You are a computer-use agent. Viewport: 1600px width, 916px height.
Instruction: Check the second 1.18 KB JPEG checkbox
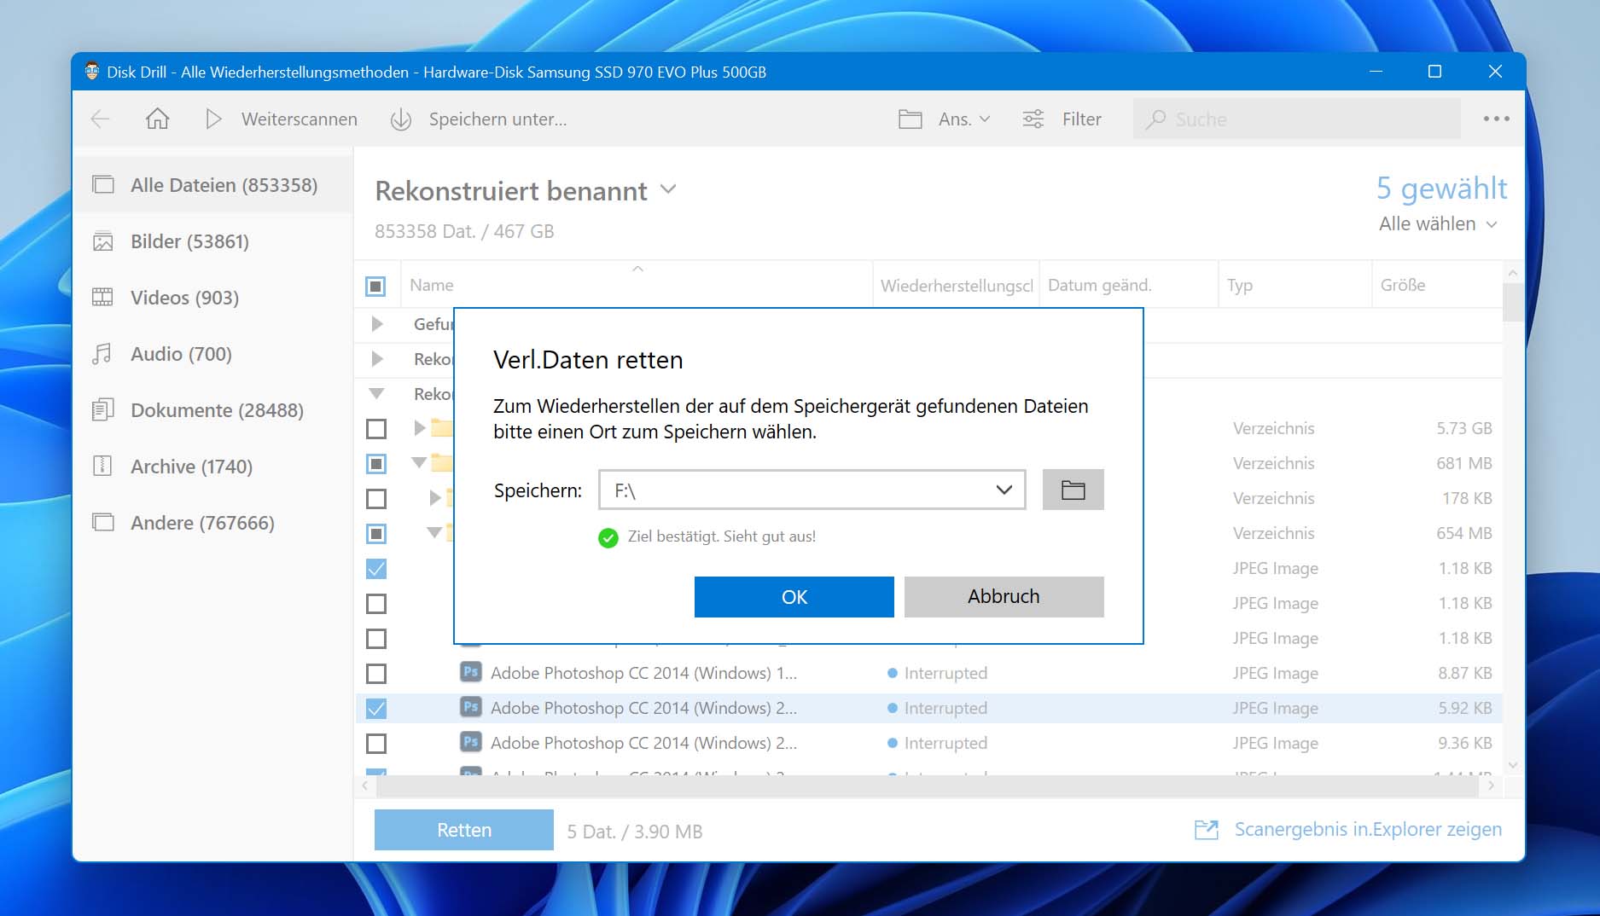click(375, 603)
